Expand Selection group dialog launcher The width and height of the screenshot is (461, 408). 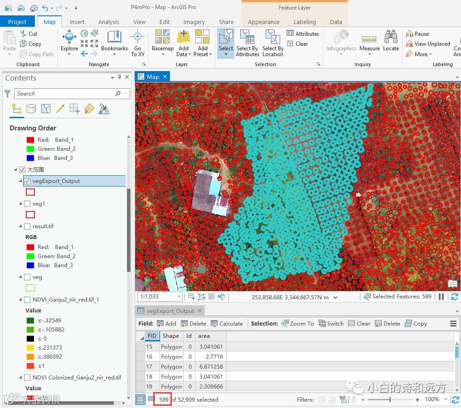point(318,64)
